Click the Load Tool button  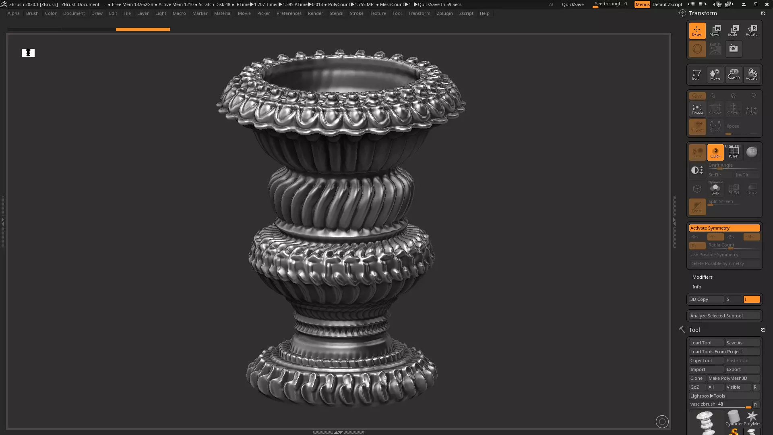point(706,343)
